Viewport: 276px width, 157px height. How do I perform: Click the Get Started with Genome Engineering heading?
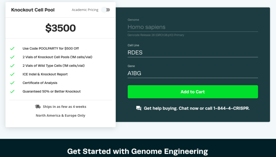(x=137, y=151)
